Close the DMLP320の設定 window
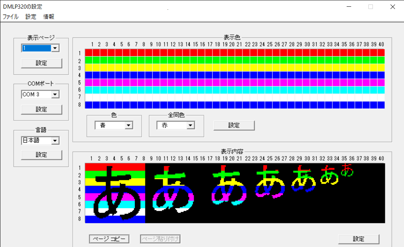Screen dimensions: 404x247 (x=393, y=7)
